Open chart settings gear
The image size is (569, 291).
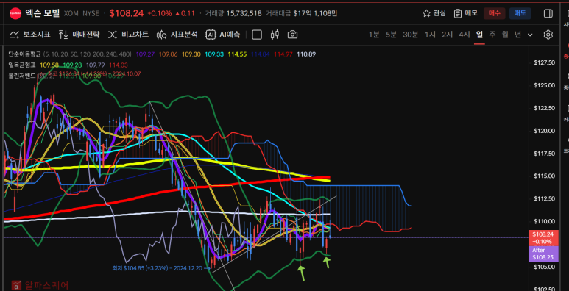[x=548, y=35]
